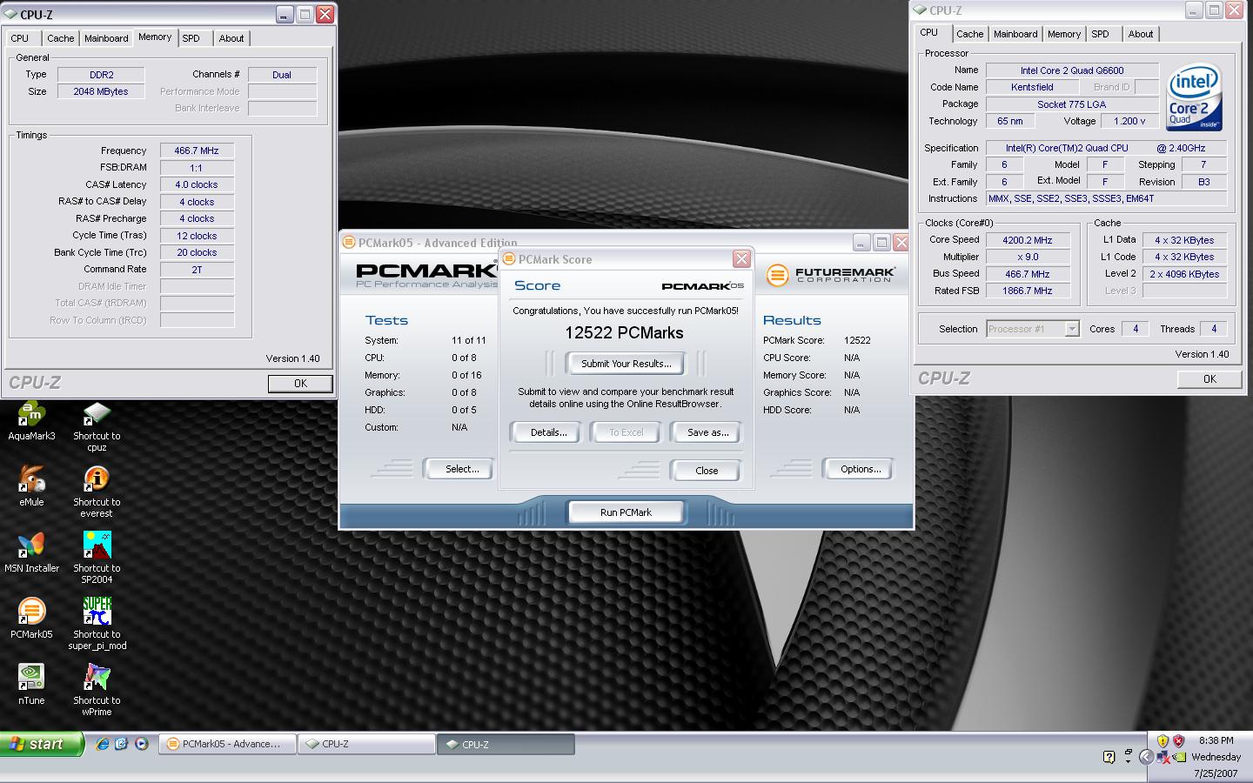Click OK in the left CPU-Z Memory window
This screenshot has width=1253, height=783.
click(300, 384)
